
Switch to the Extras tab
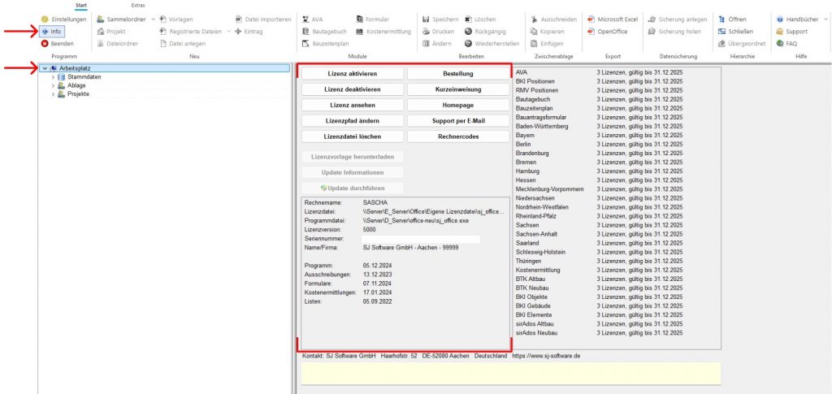click(x=138, y=6)
